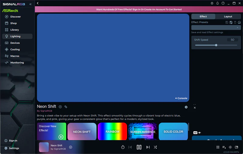Open the bug report icon in title bar

click(212, 3)
